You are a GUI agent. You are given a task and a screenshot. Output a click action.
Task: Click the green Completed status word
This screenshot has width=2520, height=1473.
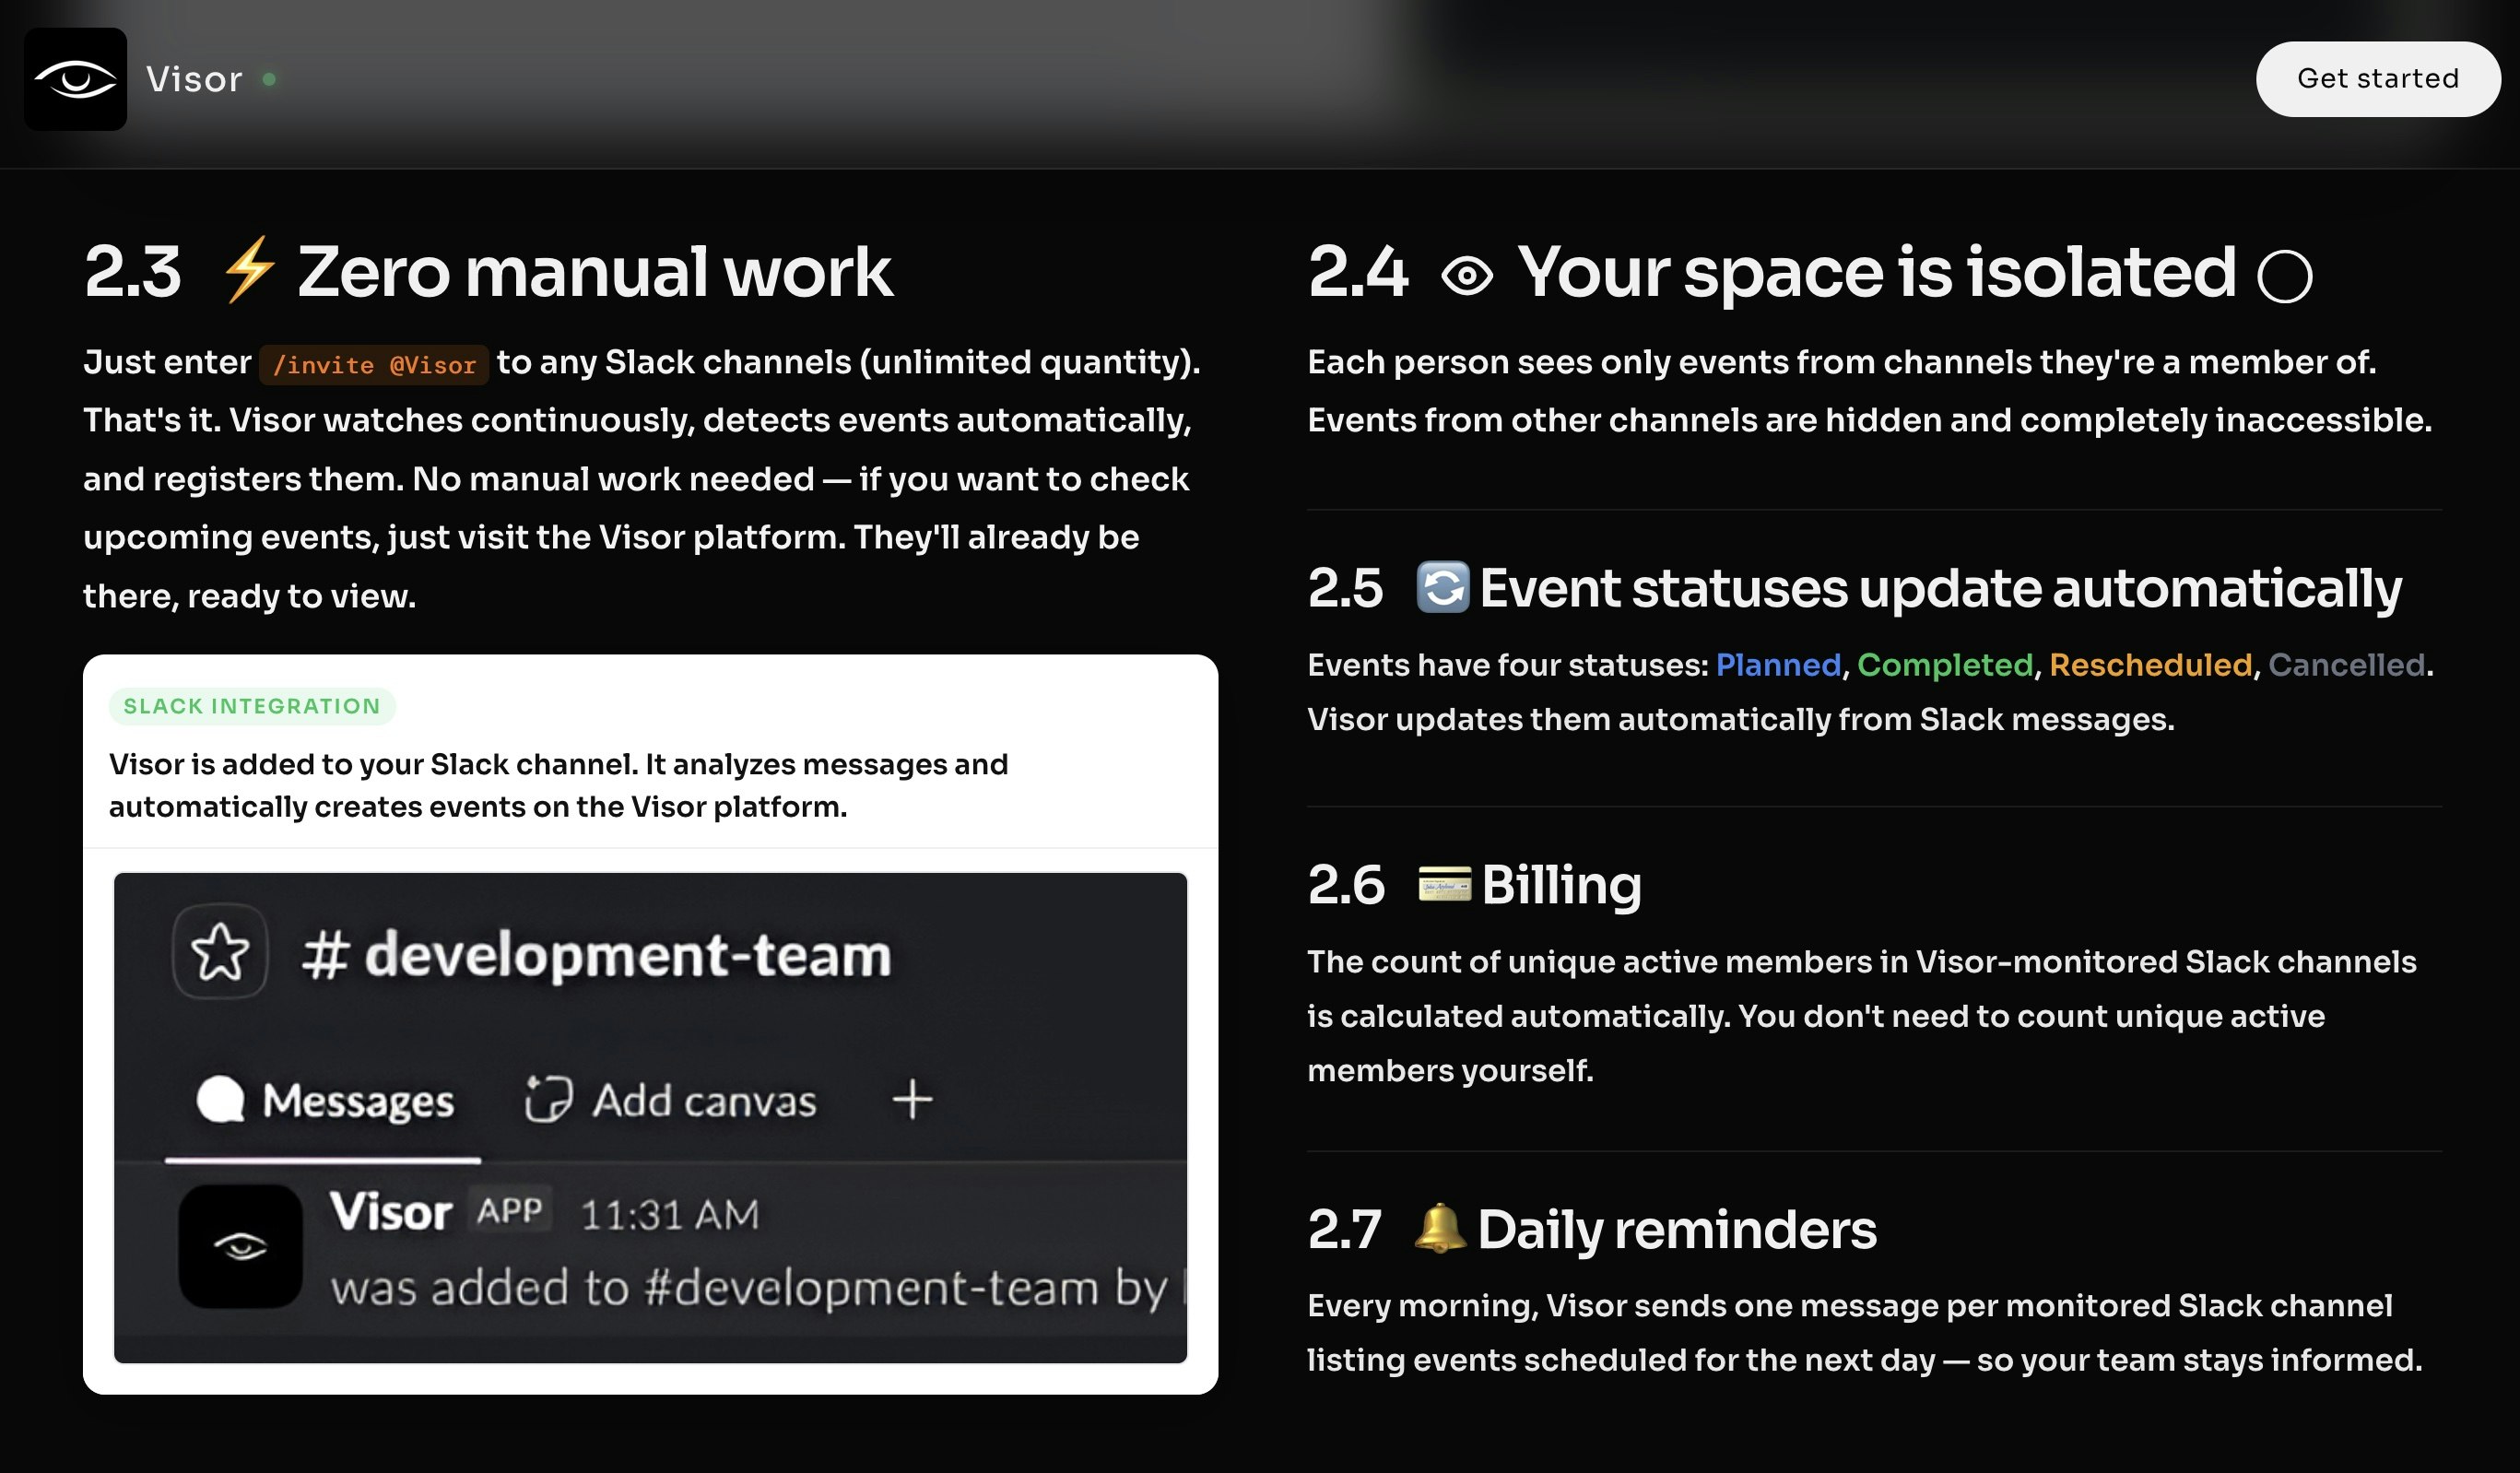(x=1945, y=665)
